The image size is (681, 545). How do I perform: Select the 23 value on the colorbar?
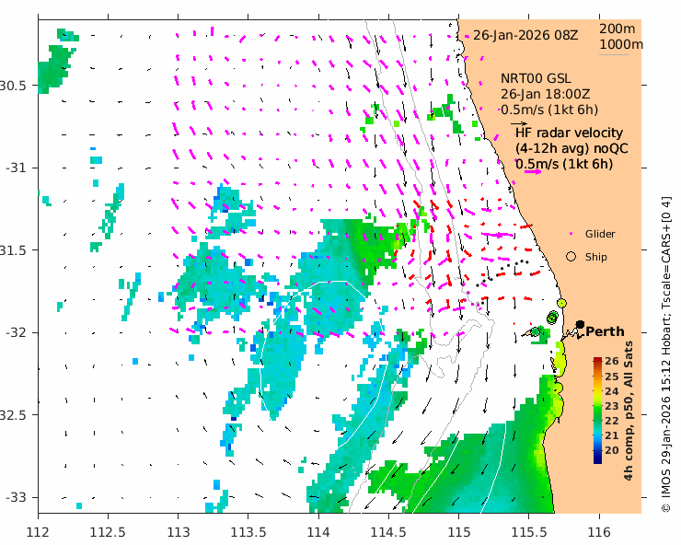coord(611,406)
